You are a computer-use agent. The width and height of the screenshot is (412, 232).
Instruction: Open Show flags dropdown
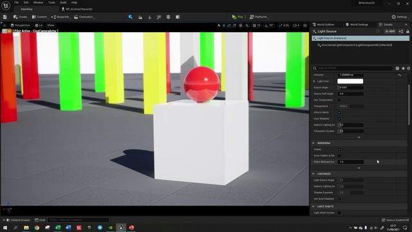(51, 25)
